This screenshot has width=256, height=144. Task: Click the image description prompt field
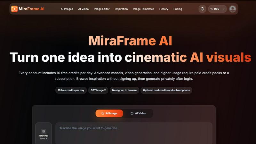click(134, 133)
